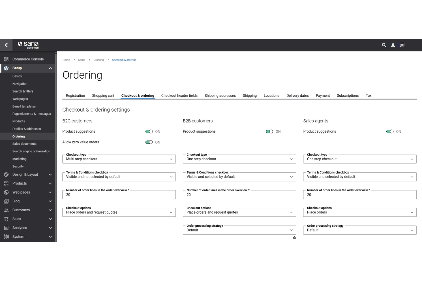Image resolution: width=422 pixels, height=281 pixels.
Task: Open the Subscriptions tab
Action: [348, 96]
